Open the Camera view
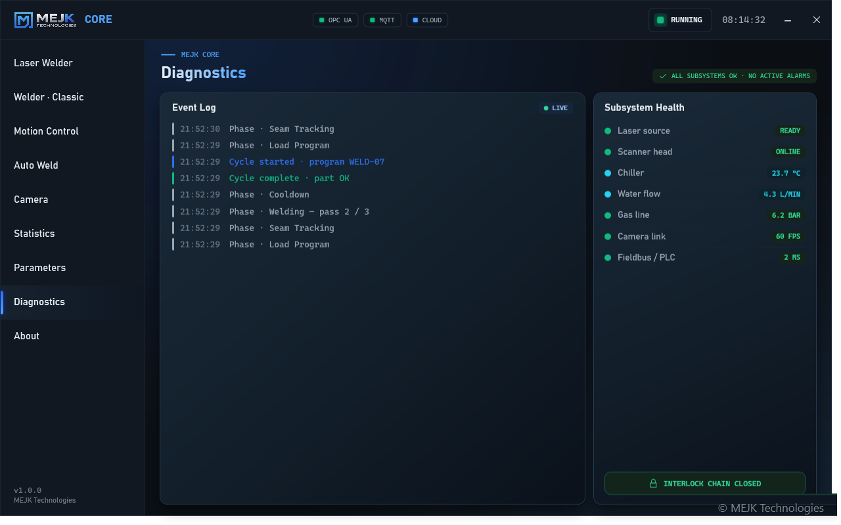Image resolution: width=841 pixels, height=525 pixels. pyautogui.click(x=72, y=199)
